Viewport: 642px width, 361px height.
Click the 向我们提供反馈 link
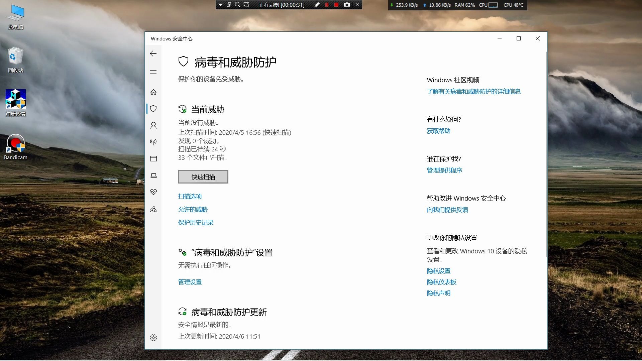447,210
